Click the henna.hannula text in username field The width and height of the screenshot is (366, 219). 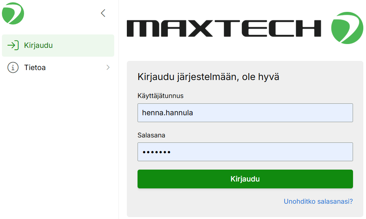click(x=168, y=113)
